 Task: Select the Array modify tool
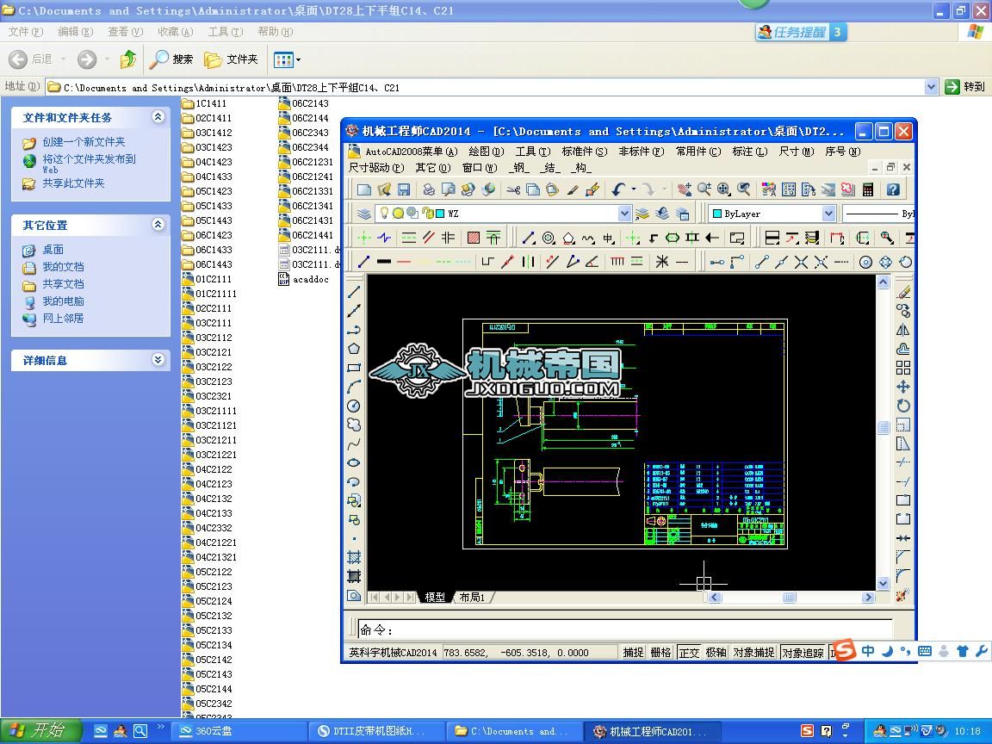903,368
